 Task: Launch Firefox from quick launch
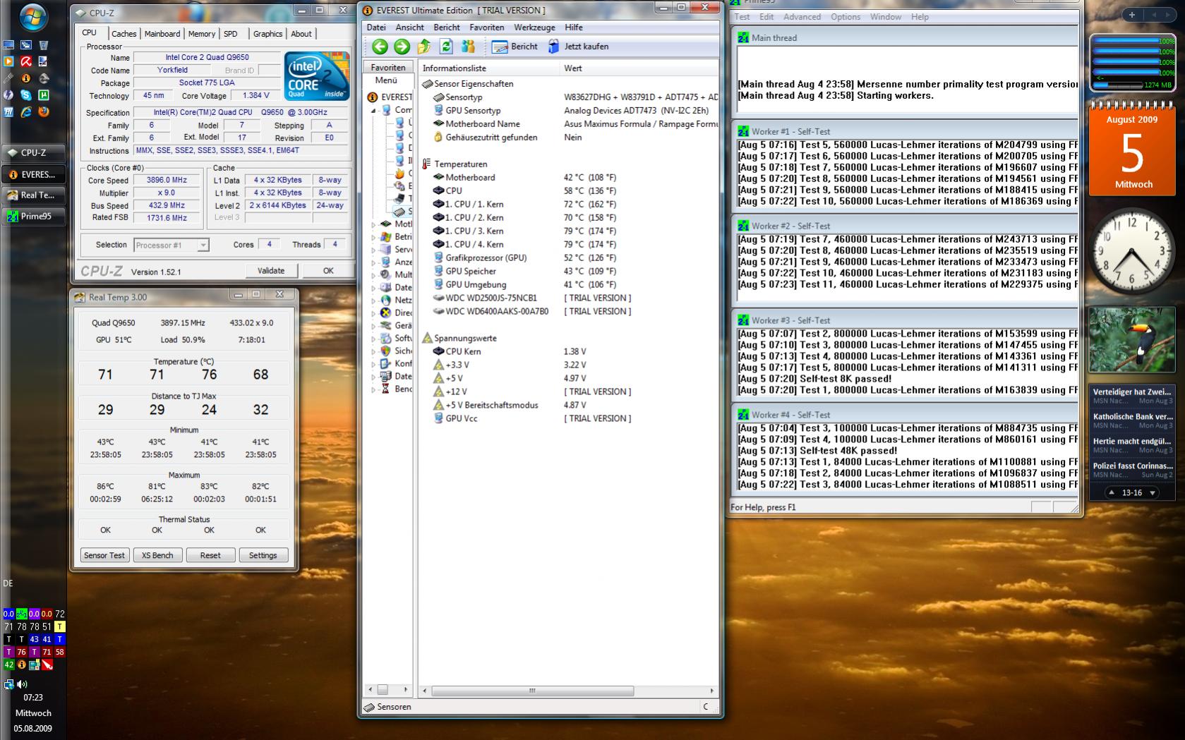(x=44, y=112)
